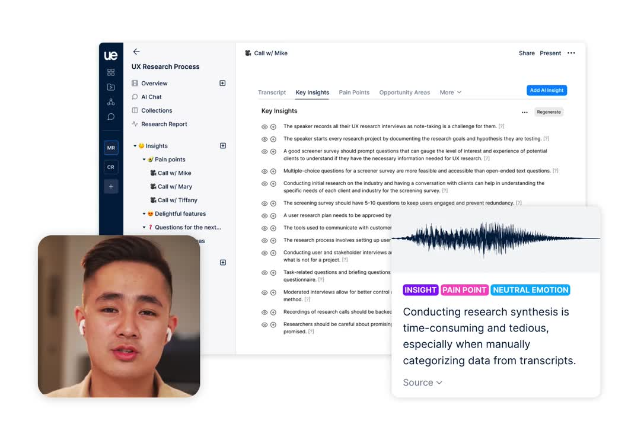Add the 'speaker records all their UX' insight

tap(273, 127)
